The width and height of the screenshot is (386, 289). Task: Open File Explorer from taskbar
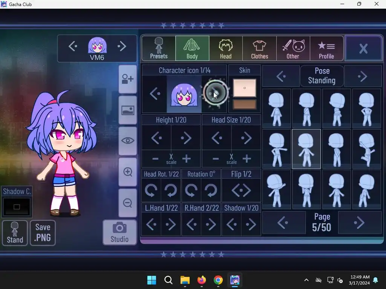[185, 280]
